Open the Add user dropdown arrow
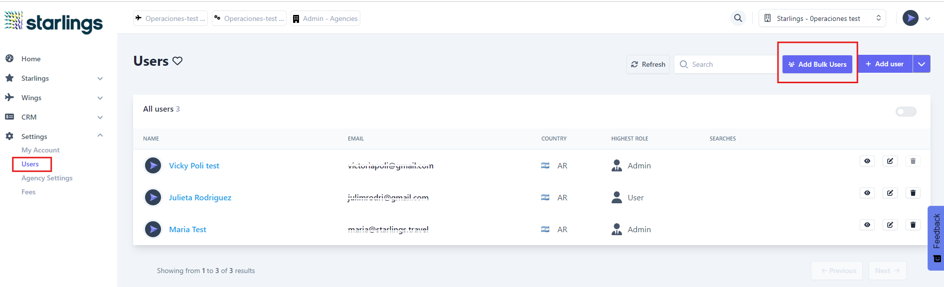 pyautogui.click(x=922, y=64)
